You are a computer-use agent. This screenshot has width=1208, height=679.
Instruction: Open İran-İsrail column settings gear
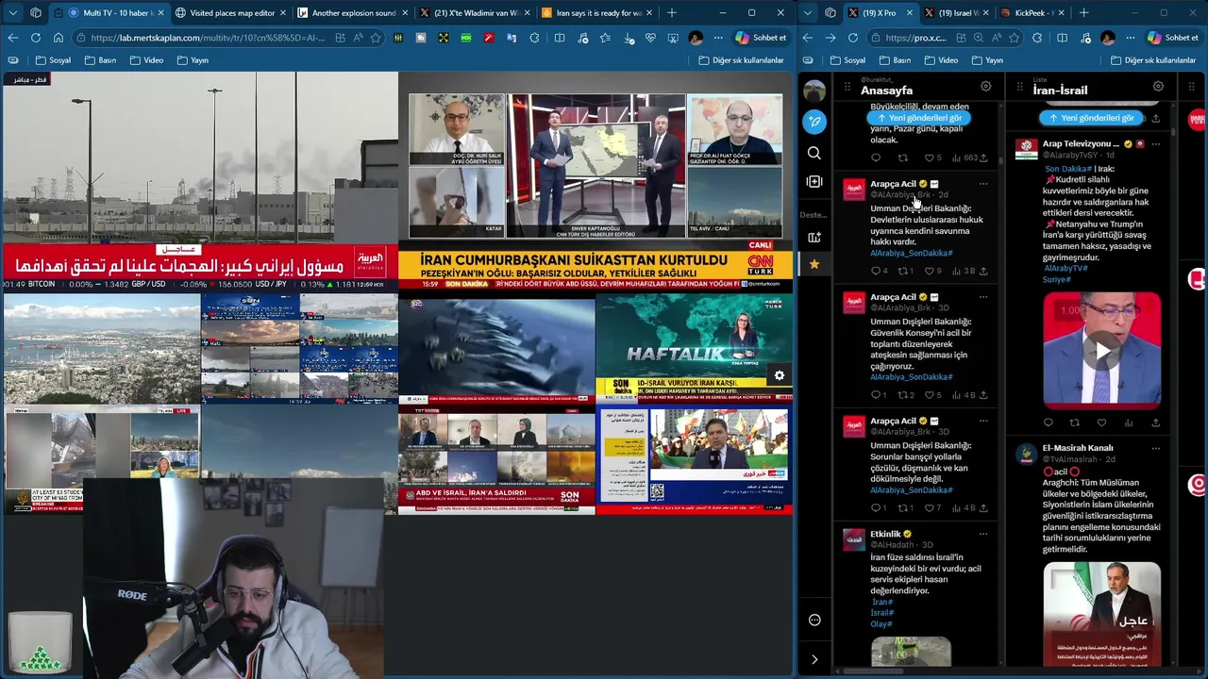pos(1158,86)
